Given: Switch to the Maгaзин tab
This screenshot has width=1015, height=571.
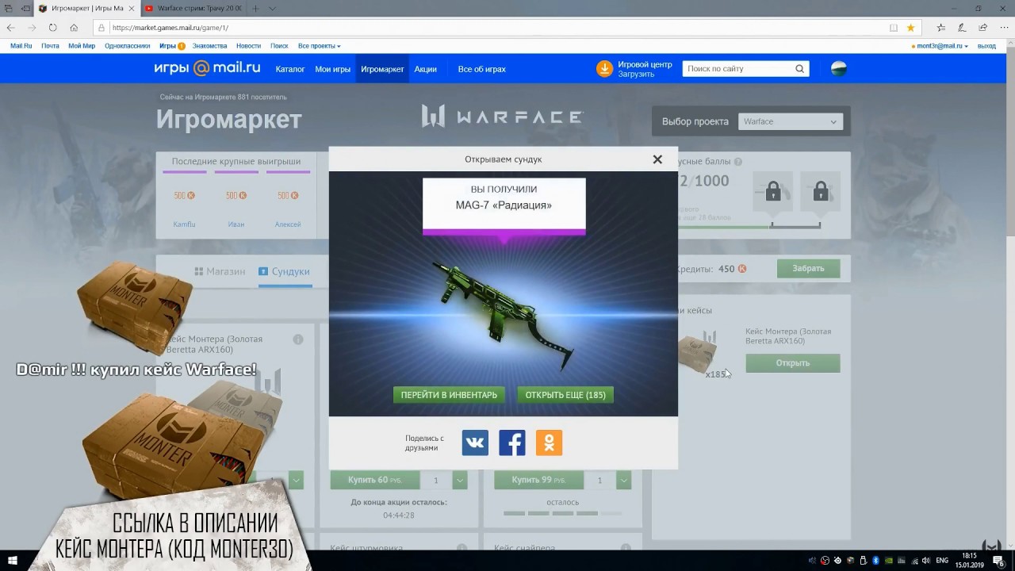Looking at the screenshot, I should (x=220, y=271).
